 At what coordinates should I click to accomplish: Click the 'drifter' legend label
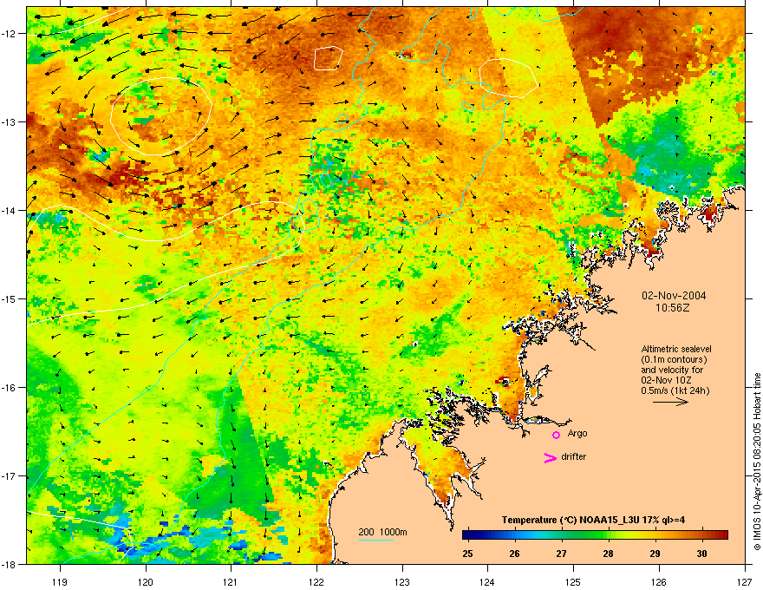(573, 456)
